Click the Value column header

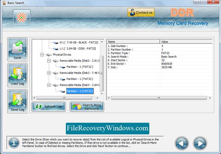coord(186,42)
